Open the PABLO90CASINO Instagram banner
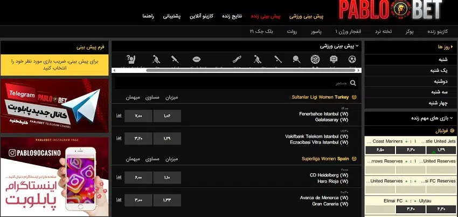458x217 pixels. click(54, 177)
